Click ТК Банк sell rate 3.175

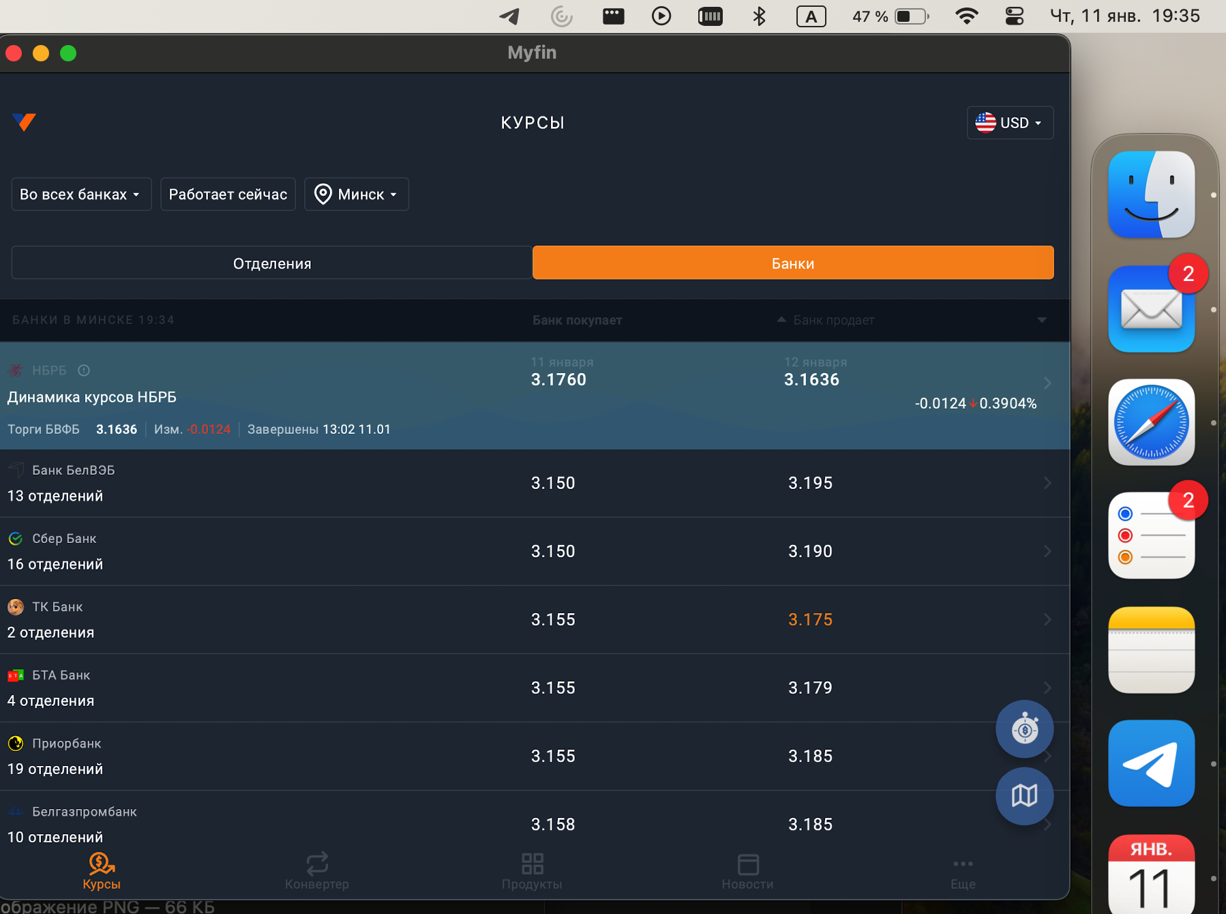click(810, 619)
